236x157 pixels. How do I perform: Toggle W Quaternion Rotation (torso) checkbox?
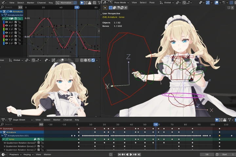(39, 143)
